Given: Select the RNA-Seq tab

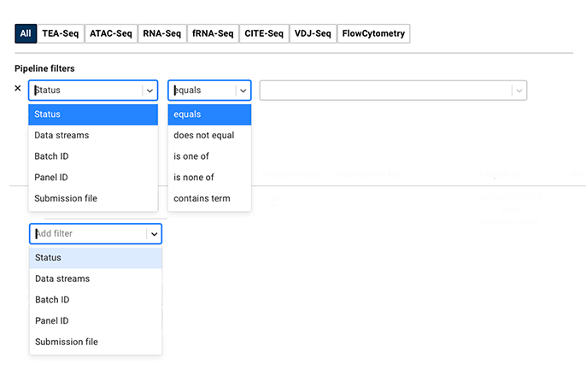Looking at the screenshot, I should tap(162, 33).
